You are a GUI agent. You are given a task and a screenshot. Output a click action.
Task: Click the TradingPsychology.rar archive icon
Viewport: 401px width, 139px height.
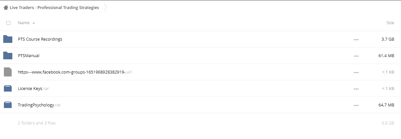tap(8, 105)
